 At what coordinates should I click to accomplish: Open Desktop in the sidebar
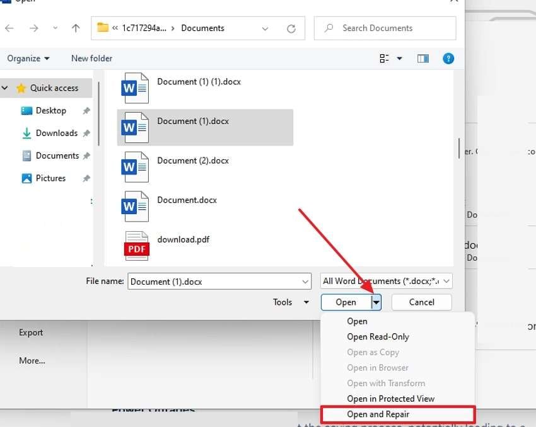(51, 111)
